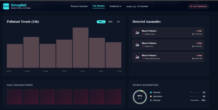218x110 pixels.
Task: Click the Industrial 5% progress bar
Action: pos(195,92)
